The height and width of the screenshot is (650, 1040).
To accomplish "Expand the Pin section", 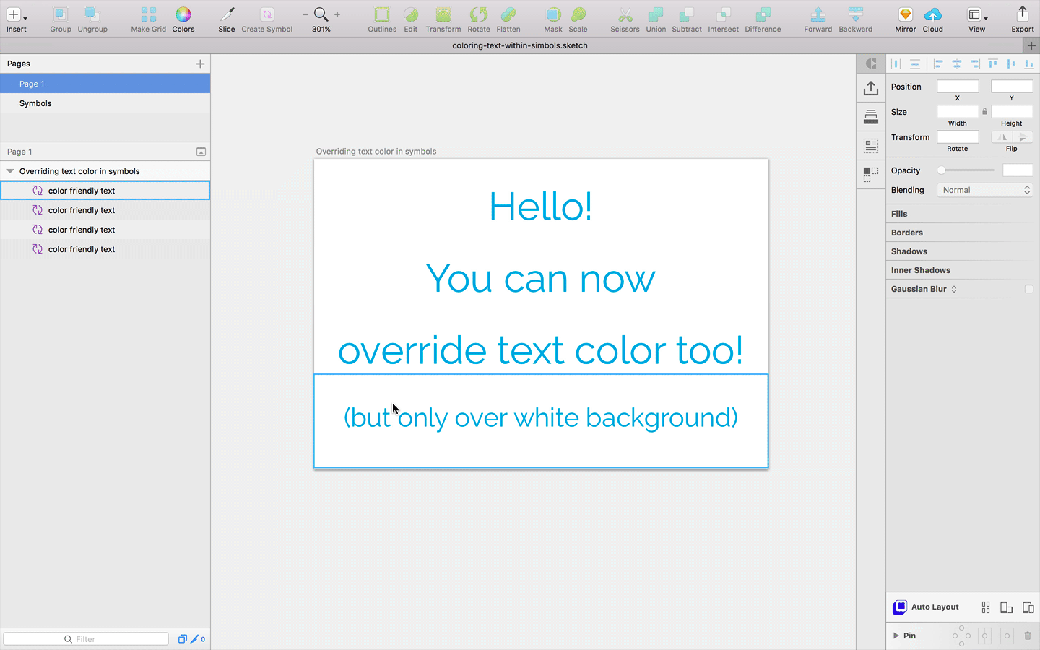I will 897,636.
